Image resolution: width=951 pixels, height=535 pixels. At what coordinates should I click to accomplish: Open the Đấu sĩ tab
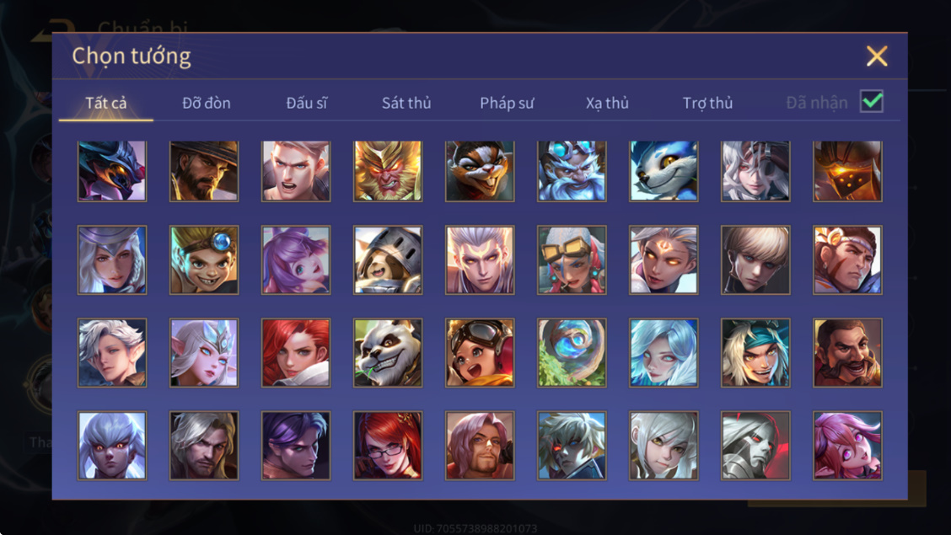click(306, 103)
